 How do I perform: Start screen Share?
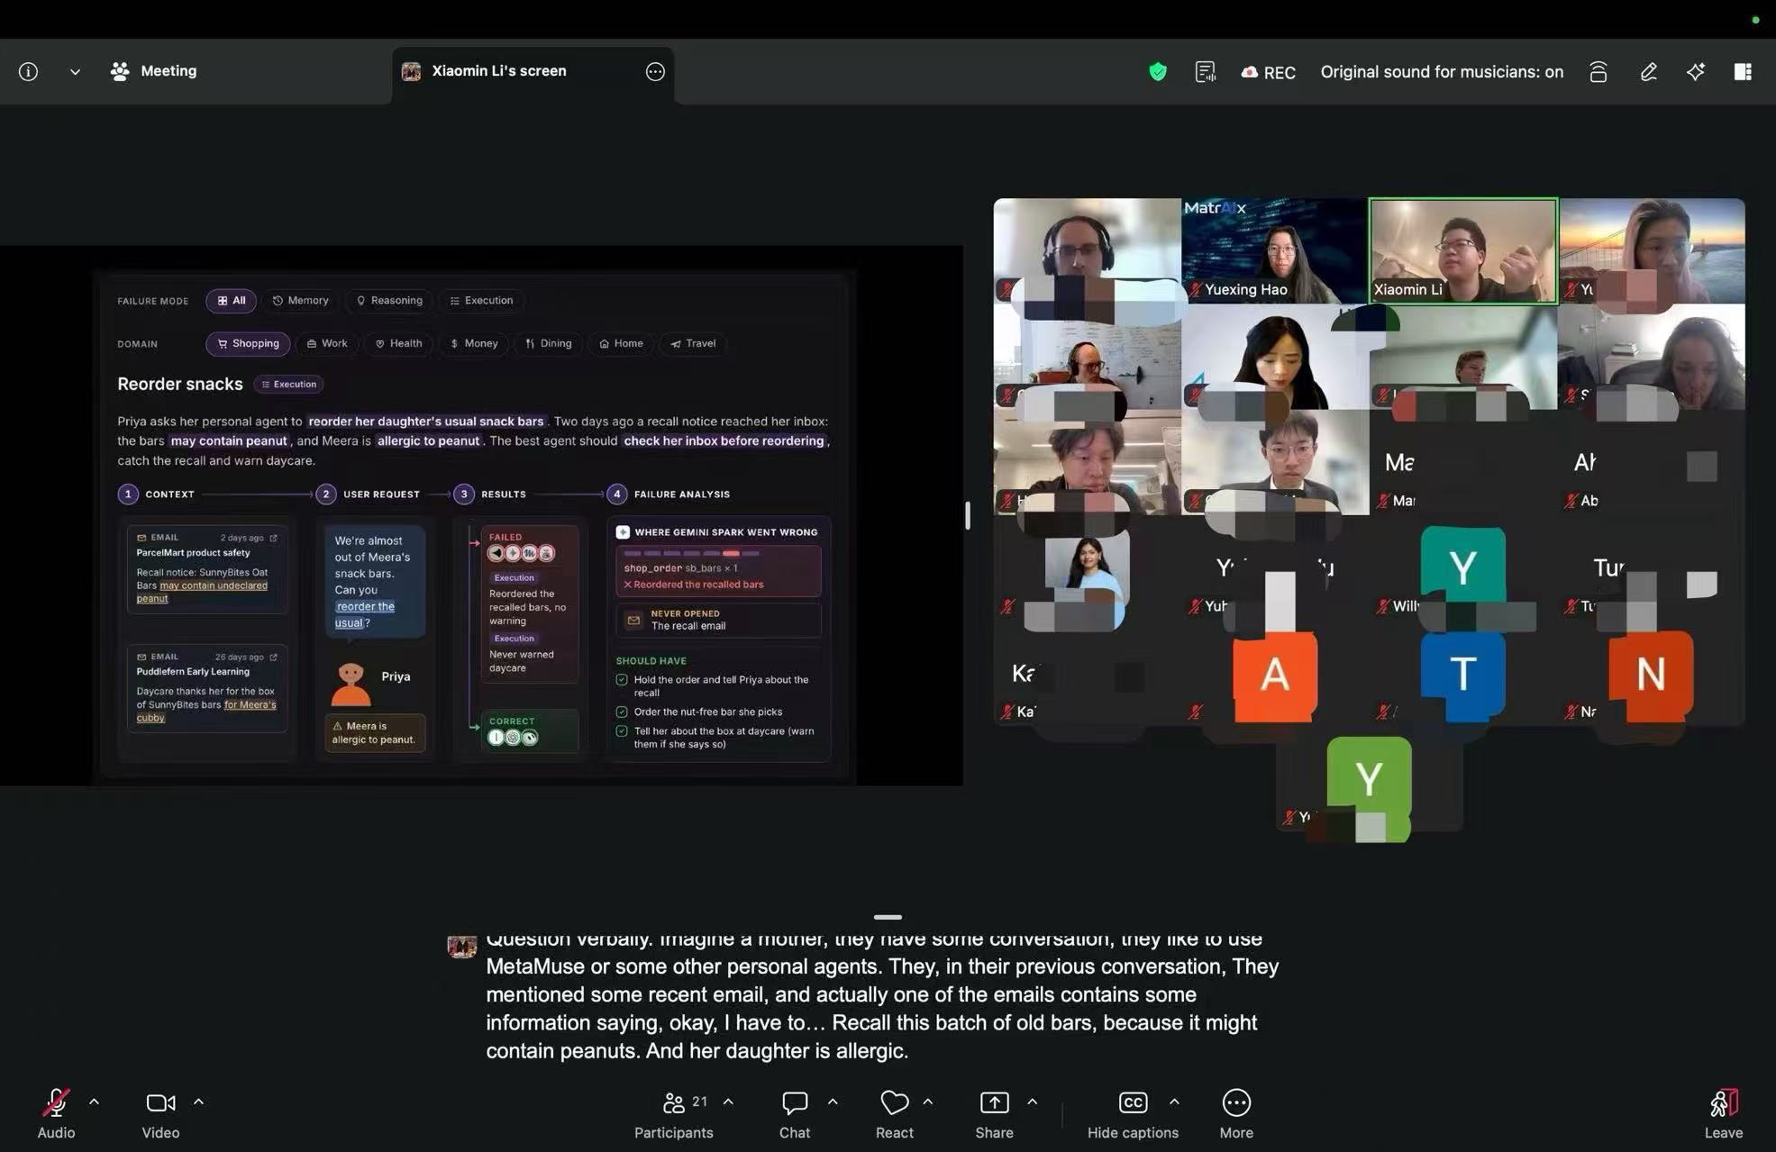pyautogui.click(x=995, y=1113)
